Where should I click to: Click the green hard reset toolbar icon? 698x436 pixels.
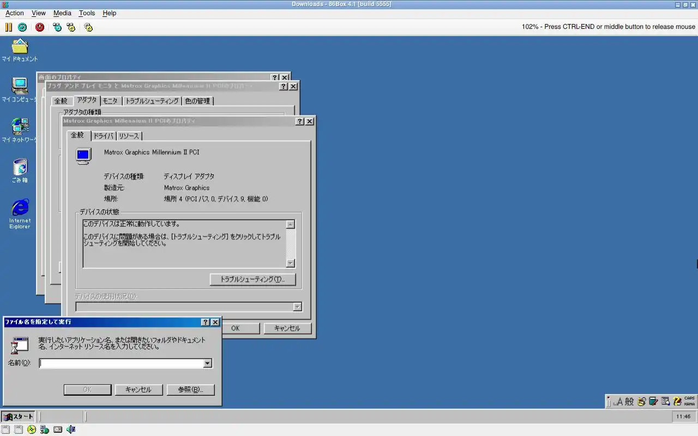(22, 27)
